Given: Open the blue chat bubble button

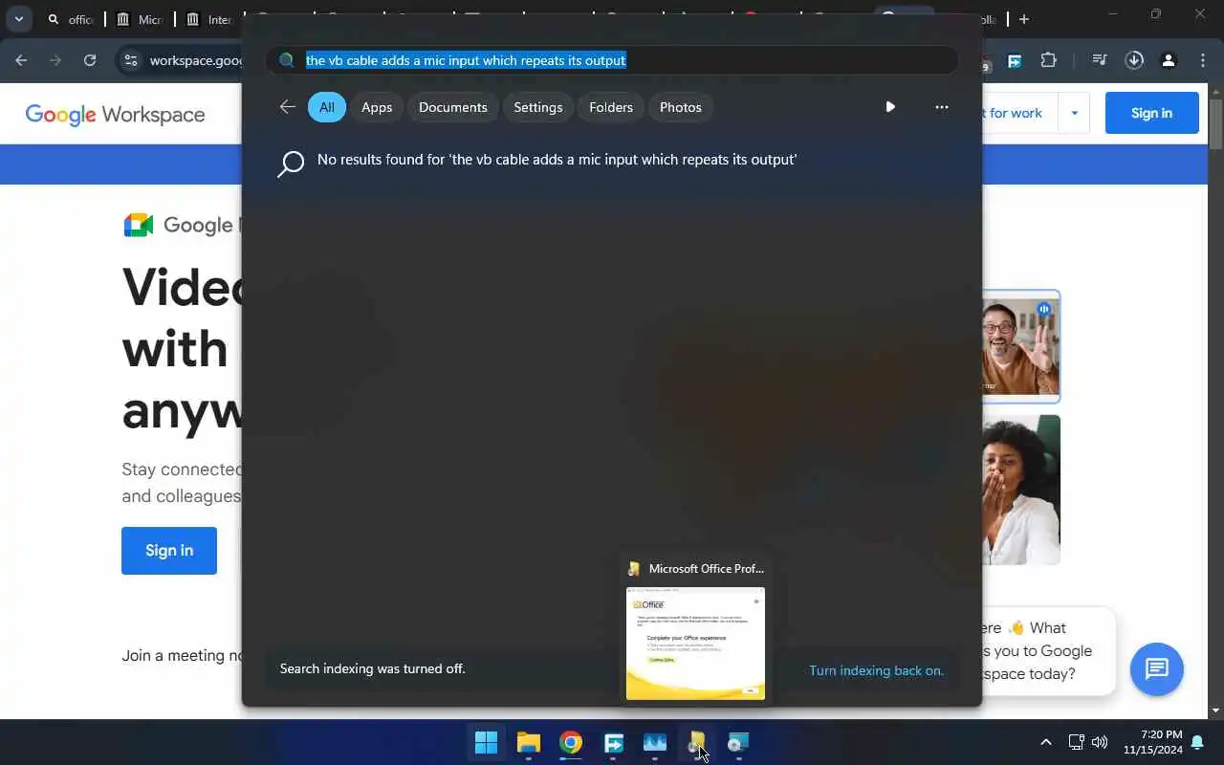Looking at the screenshot, I should pyautogui.click(x=1157, y=668).
